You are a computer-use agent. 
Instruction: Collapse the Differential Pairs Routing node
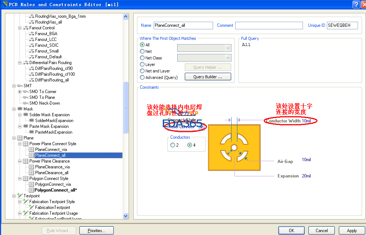tap(20, 63)
